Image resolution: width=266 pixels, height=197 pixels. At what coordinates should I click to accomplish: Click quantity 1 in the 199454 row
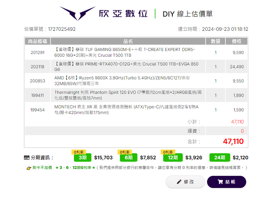(216, 110)
